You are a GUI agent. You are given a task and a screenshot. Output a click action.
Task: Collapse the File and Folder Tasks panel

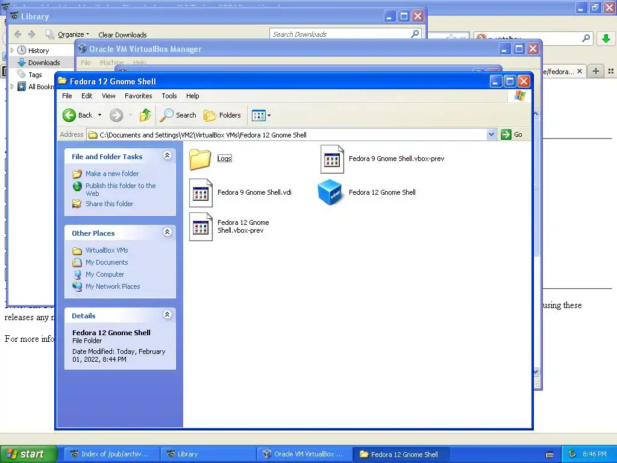click(x=168, y=155)
